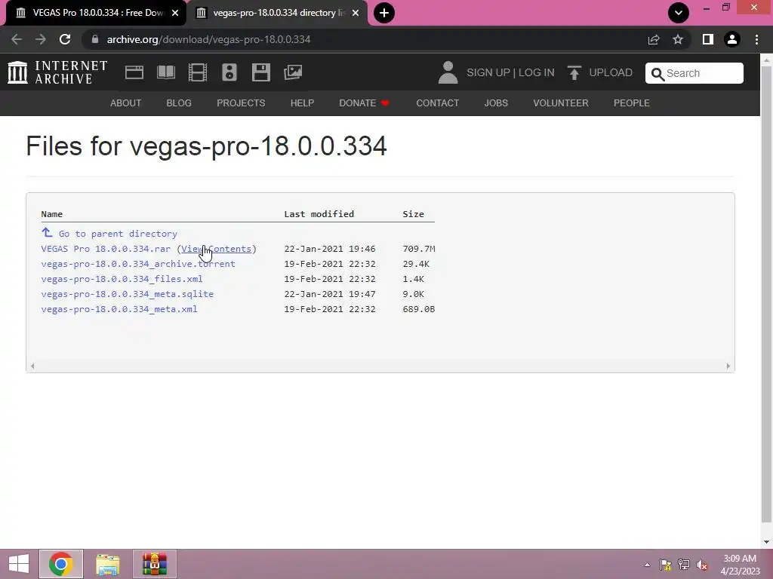Viewport: 773px width, 579px height.
Task: Open the tab search dropdown arrow
Action: 679,13
